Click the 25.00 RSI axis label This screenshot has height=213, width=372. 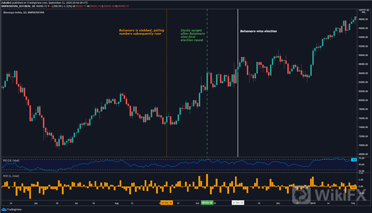362,170
